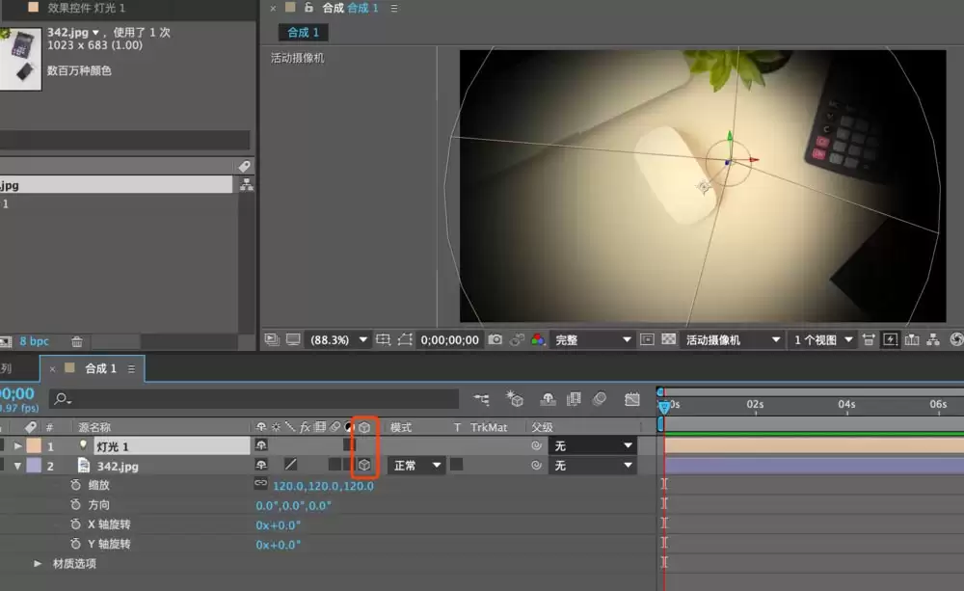
Task: Click the motion blur enable icon in timeline
Action: click(600, 399)
